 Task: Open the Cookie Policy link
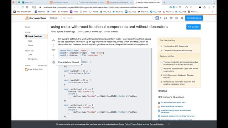pos(124,124)
